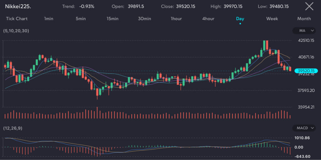This screenshot has height=160, width=321.
Task: Close the Nikkei225 chart with X
Action: tap(309, 6)
